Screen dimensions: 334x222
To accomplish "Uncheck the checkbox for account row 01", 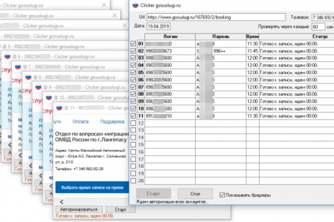I will [x=133, y=44].
